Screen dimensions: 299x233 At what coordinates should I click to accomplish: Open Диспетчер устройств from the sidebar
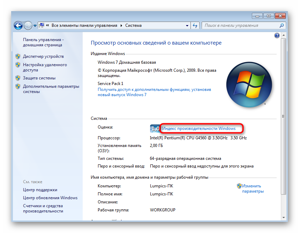(43, 56)
